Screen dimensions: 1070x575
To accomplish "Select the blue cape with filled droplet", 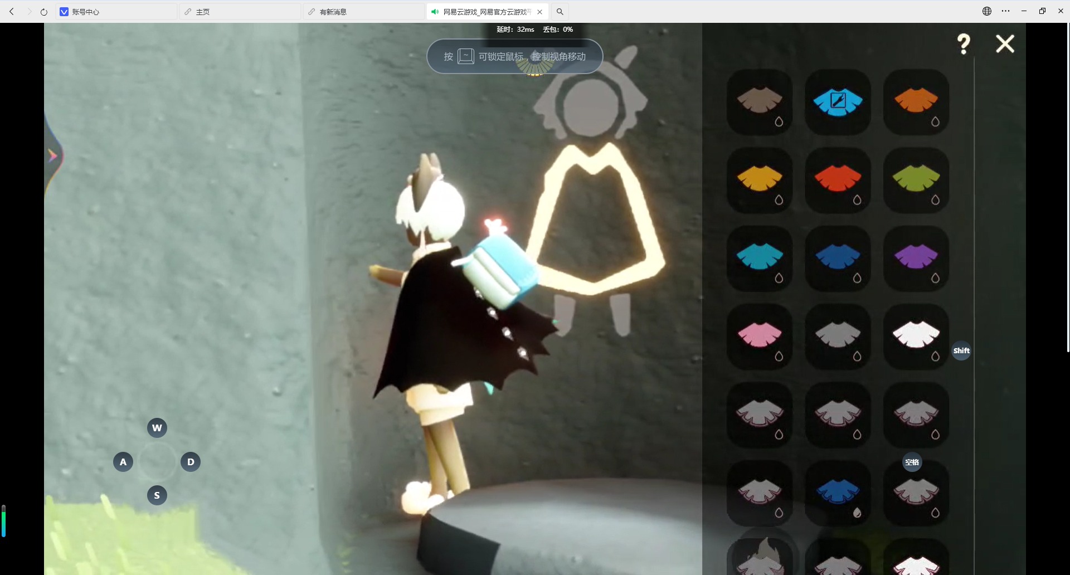I will (838, 493).
